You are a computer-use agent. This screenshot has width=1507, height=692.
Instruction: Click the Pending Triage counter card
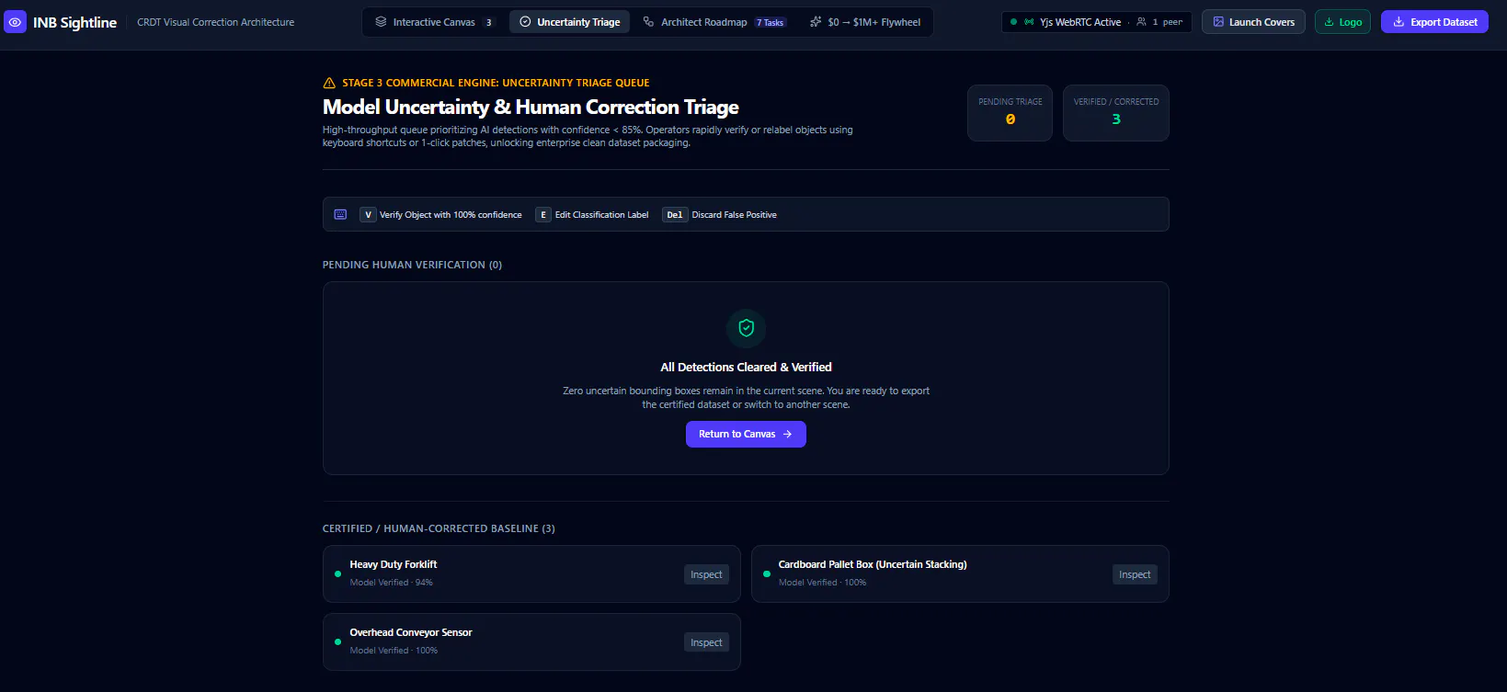click(x=1010, y=113)
